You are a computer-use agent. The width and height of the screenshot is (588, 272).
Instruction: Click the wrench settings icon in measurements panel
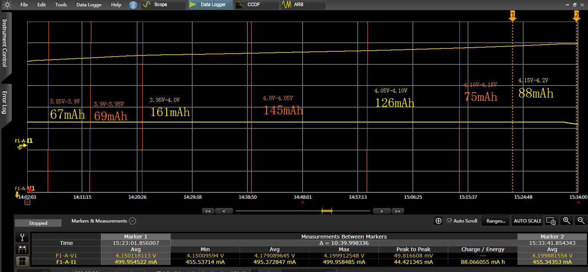click(22, 237)
